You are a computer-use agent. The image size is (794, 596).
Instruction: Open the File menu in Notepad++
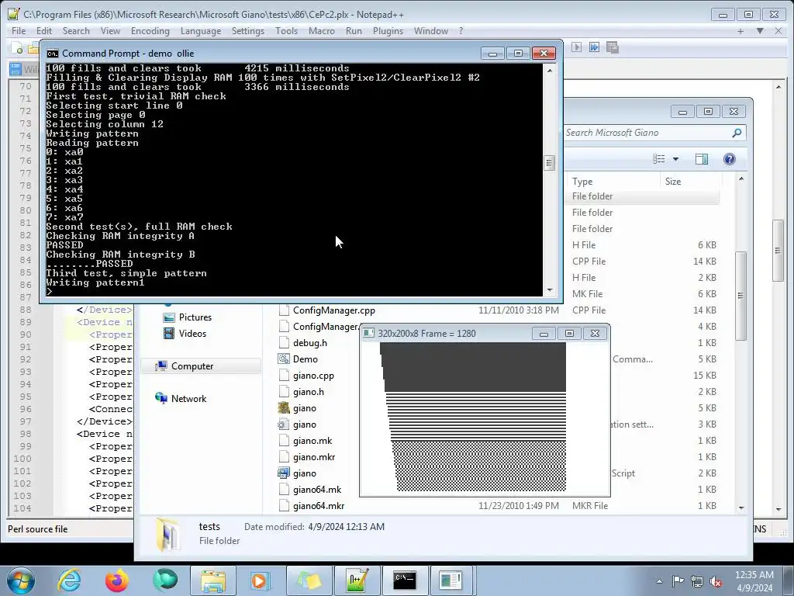point(19,31)
